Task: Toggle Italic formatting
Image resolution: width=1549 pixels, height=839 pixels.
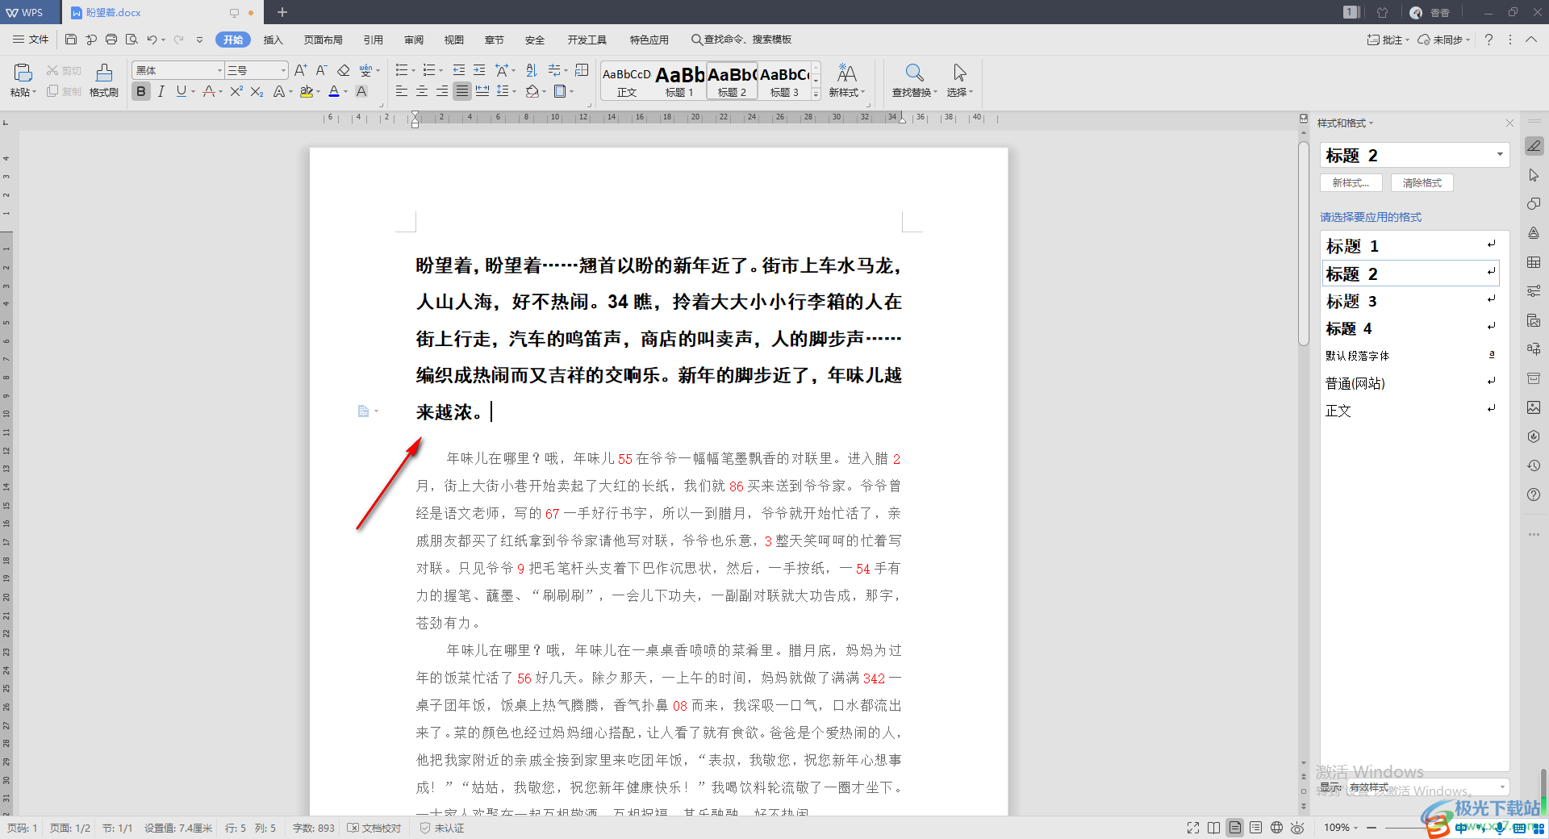Action: coord(161,91)
